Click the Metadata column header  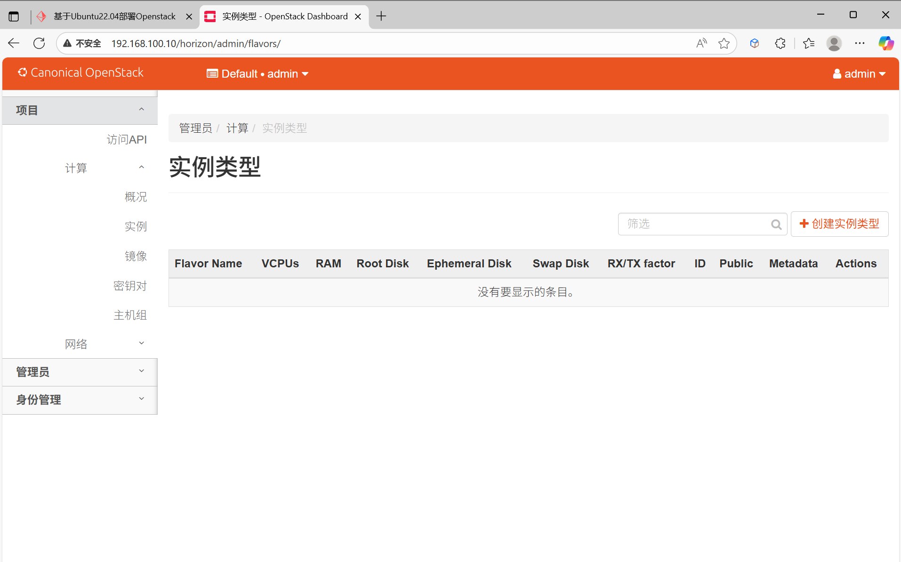coord(793,264)
